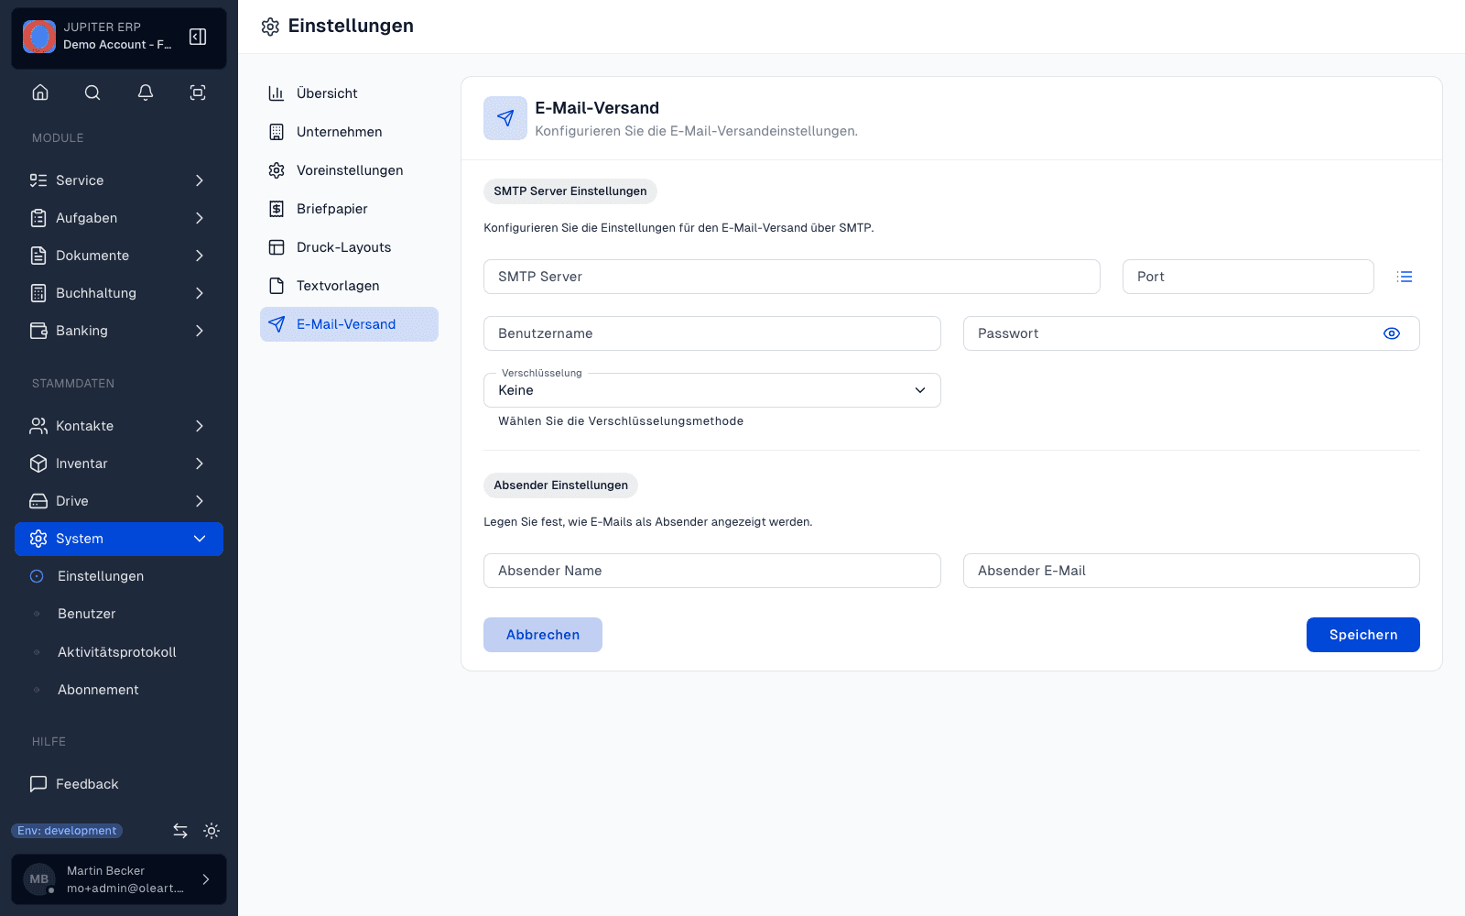The width and height of the screenshot is (1465, 916).
Task: Open the Übersicht settings tab
Action: coord(349,93)
